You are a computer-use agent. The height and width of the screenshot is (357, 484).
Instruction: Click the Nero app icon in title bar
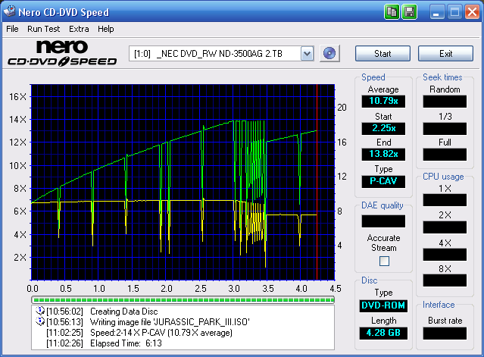click(9, 11)
